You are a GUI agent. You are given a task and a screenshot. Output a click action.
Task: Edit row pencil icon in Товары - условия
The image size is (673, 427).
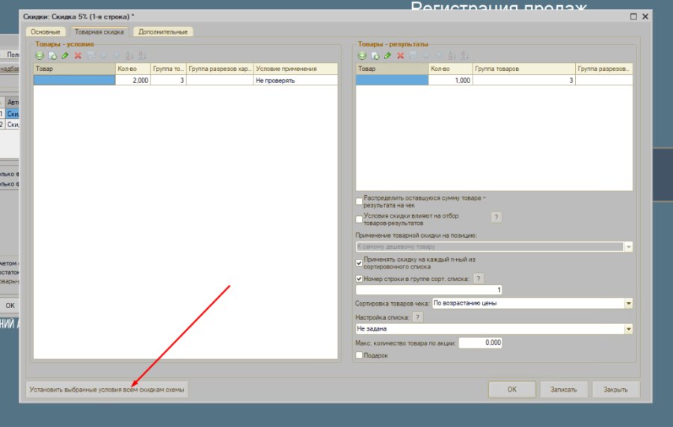pyautogui.click(x=65, y=56)
